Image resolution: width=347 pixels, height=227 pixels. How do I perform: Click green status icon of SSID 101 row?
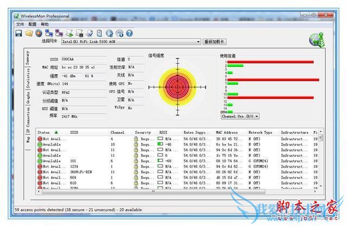coord(40,161)
